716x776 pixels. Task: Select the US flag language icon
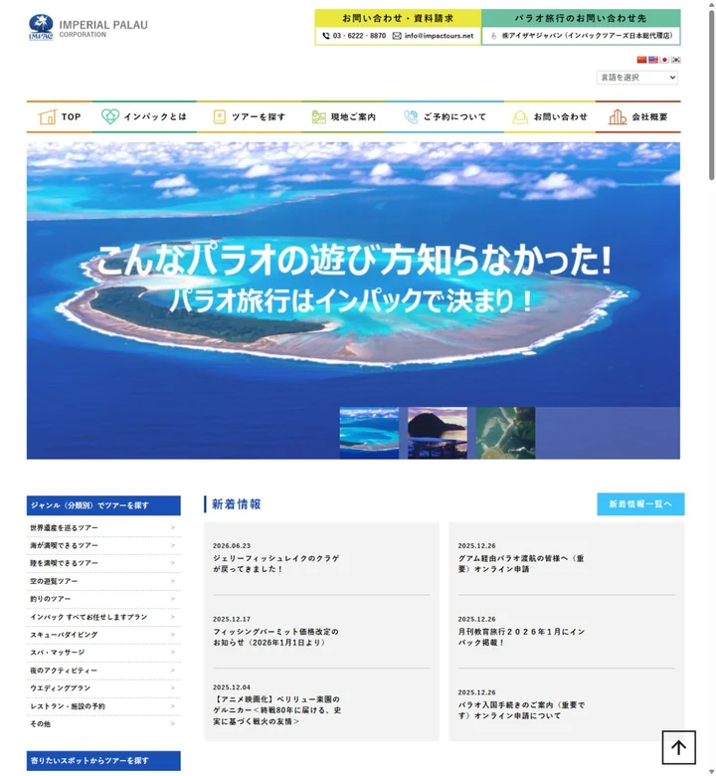pos(652,60)
